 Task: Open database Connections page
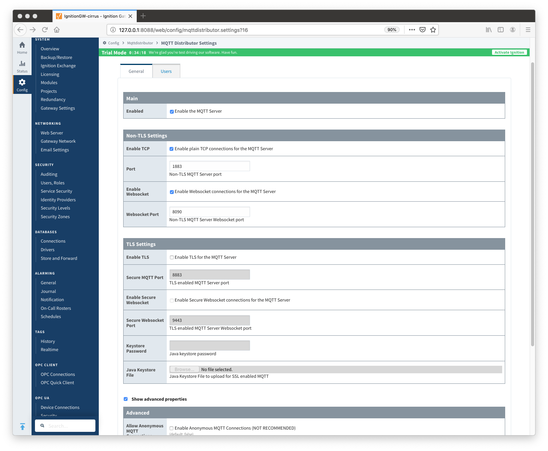tap(53, 241)
